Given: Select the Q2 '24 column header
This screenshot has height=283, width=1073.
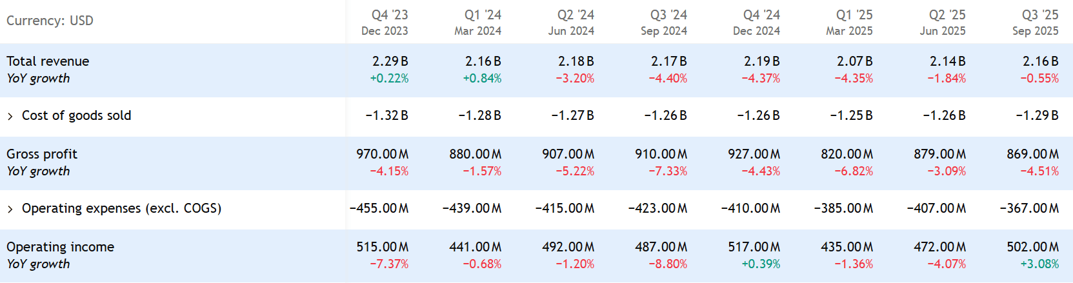Looking at the screenshot, I should point(575,15).
